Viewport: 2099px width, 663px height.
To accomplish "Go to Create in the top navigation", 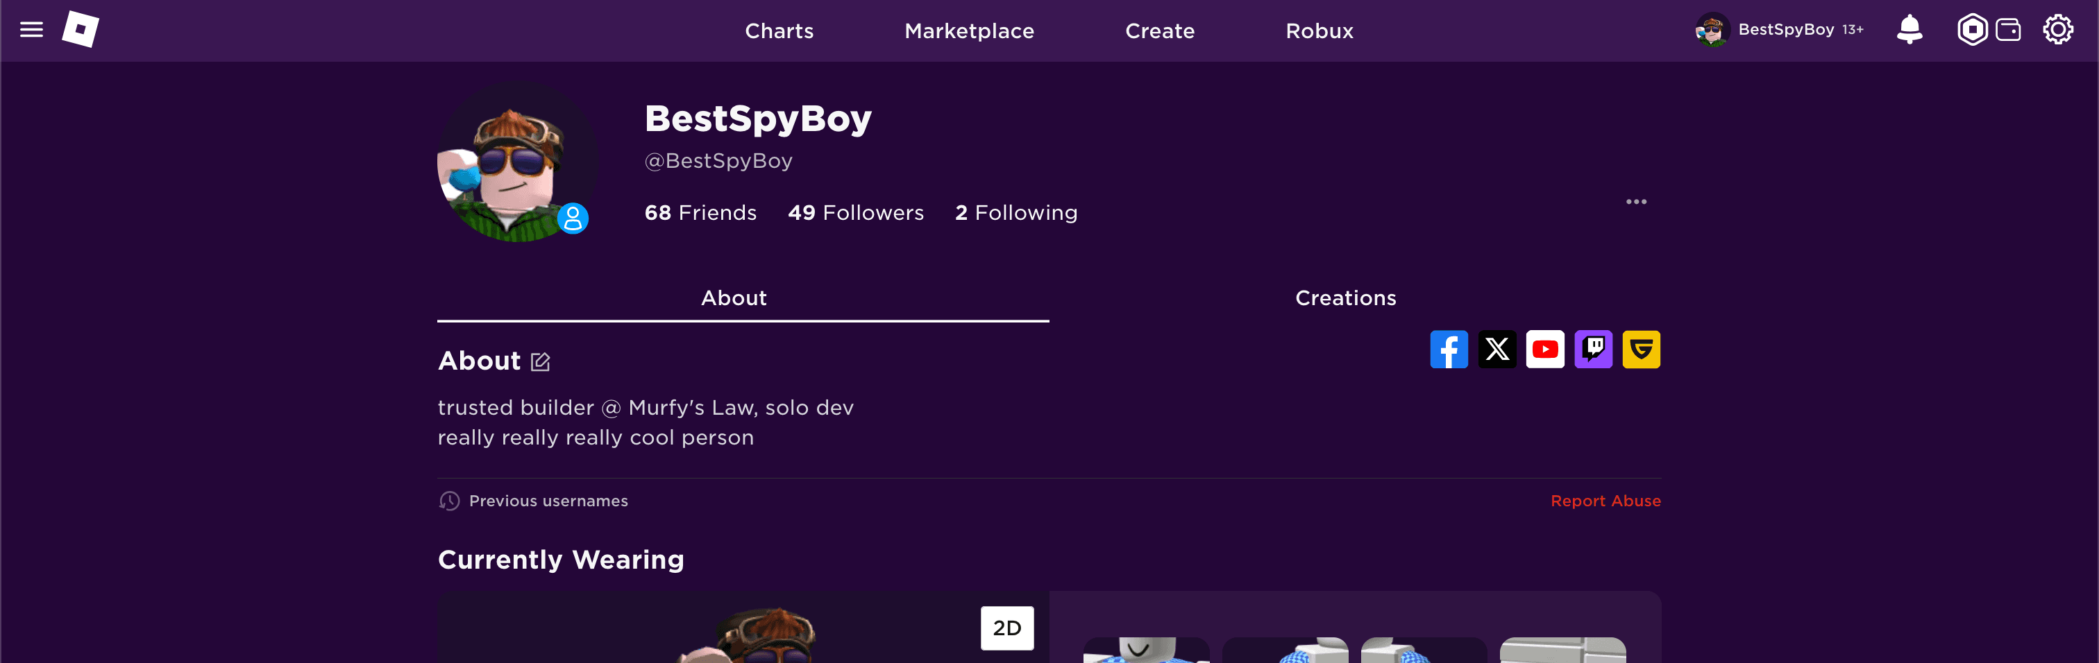I will 1159,31.
